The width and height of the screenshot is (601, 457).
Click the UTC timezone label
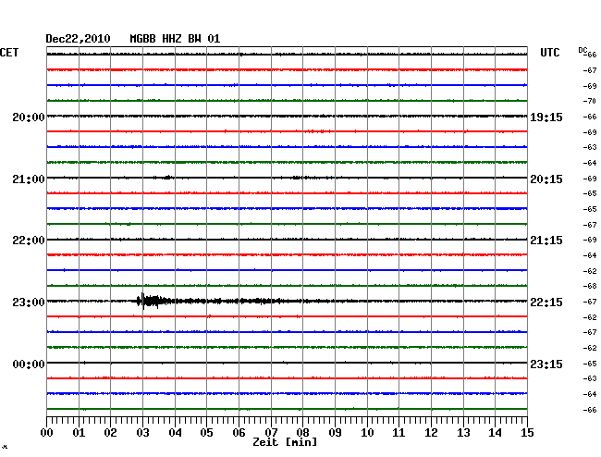coord(549,53)
